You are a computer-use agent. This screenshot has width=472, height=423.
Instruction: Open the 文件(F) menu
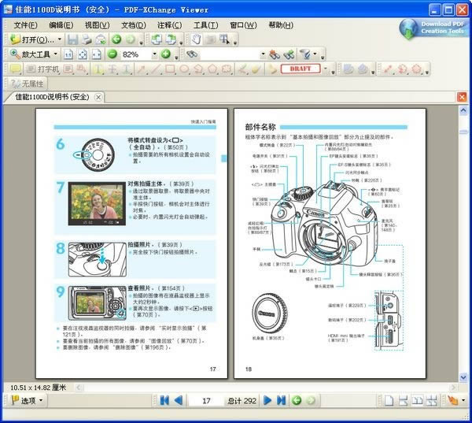(x=26, y=25)
